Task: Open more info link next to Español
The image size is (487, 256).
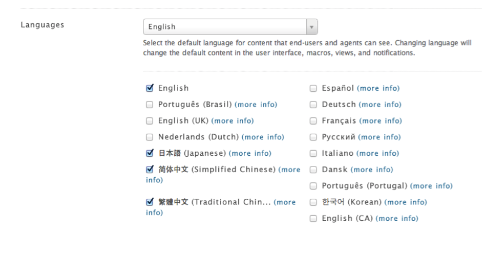Action: click(x=378, y=88)
